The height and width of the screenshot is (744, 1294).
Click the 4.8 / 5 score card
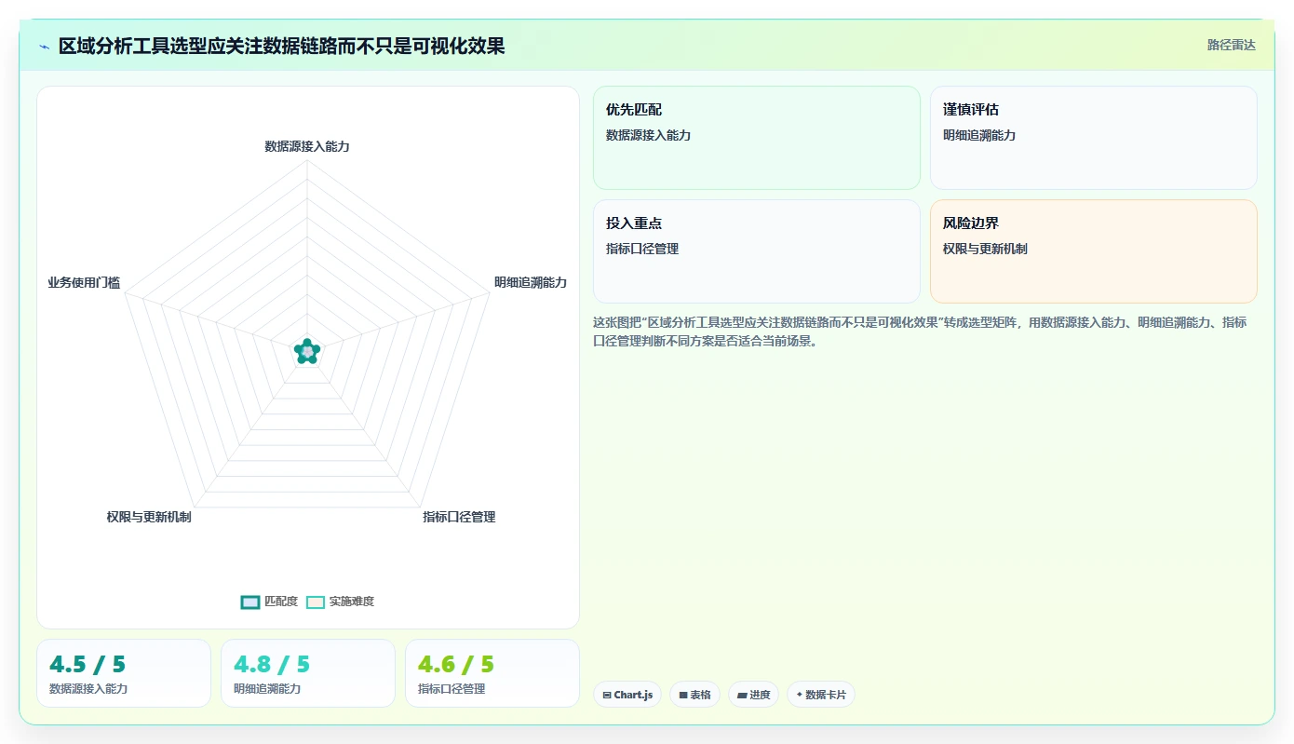click(308, 673)
